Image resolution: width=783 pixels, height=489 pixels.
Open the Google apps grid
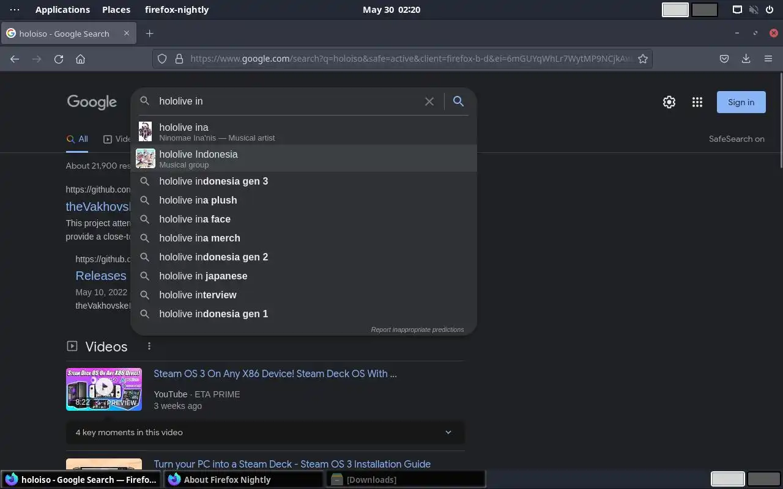697,102
